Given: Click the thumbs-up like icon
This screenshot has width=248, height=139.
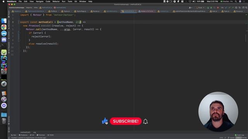Looking at the screenshot, I should 105,121.
